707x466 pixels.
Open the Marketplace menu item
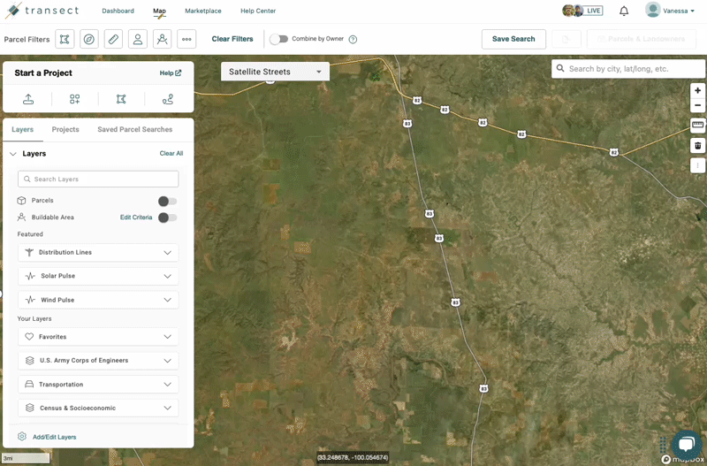[x=203, y=11]
